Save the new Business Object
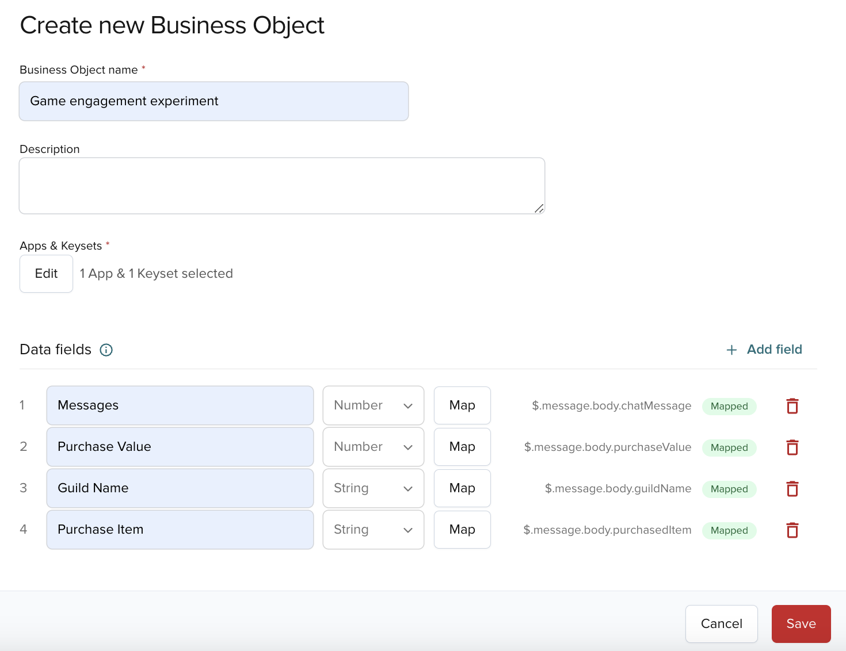Screen dimensions: 846x651 pyautogui.click(x=801, y=623)
